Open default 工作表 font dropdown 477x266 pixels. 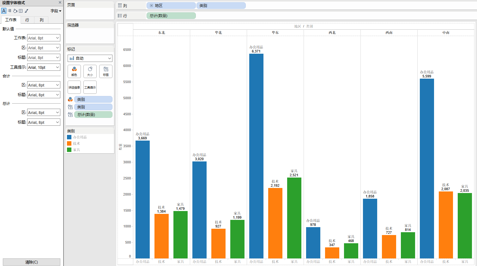point(44,38)
